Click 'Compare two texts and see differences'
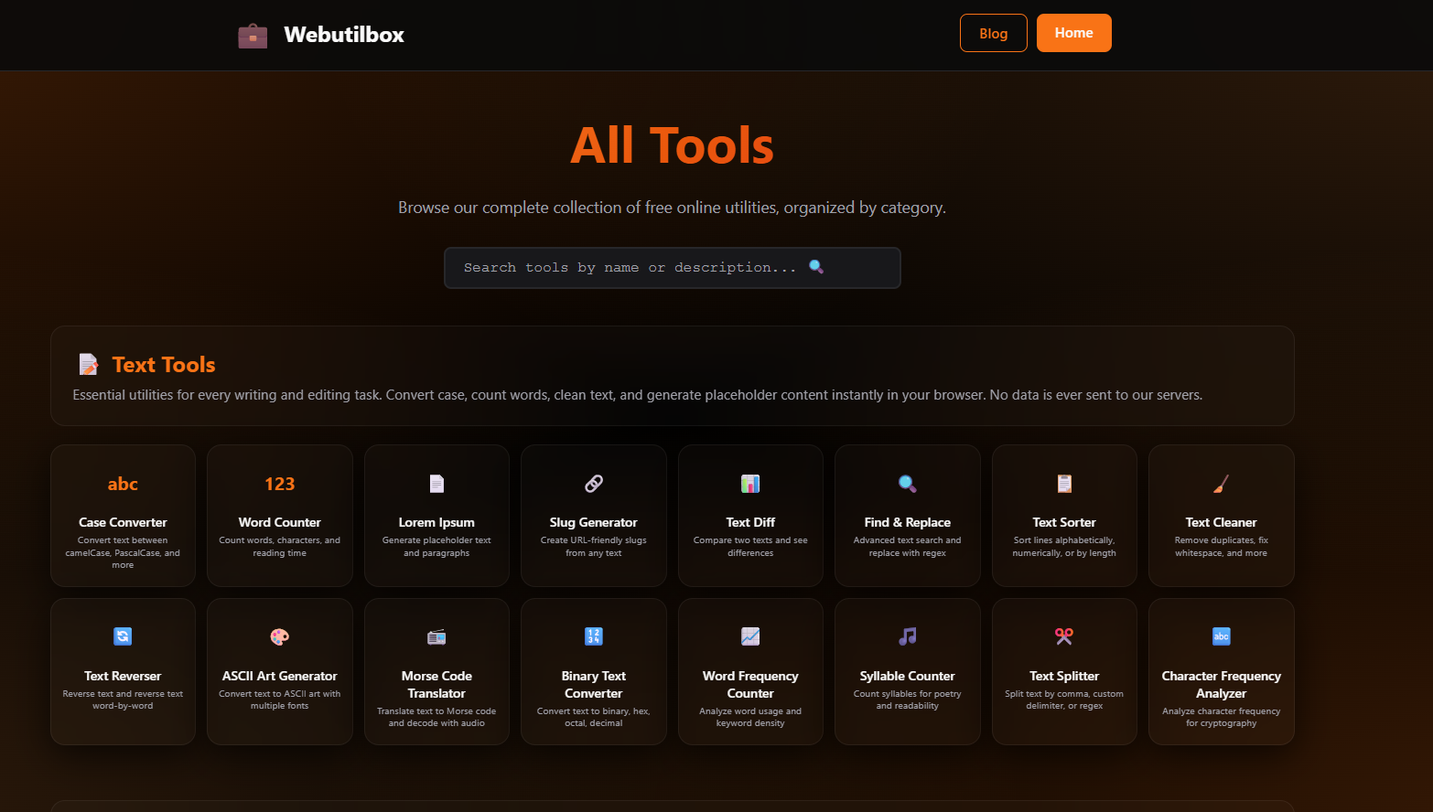Viewport: 1433px width, 812px height. coord(750,547)
